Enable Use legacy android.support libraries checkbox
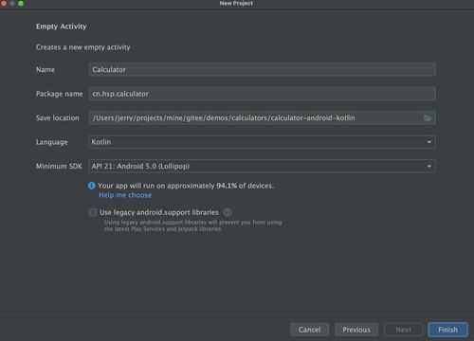The image size is (474, 341). pos(93,212)
